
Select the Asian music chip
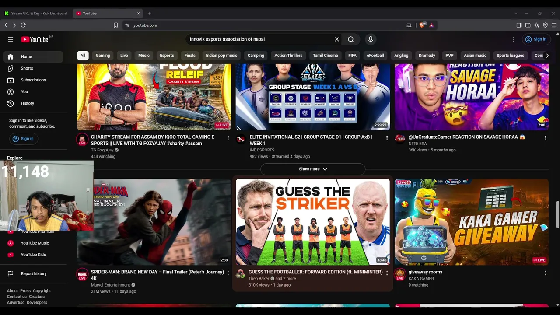click(475, 56)
